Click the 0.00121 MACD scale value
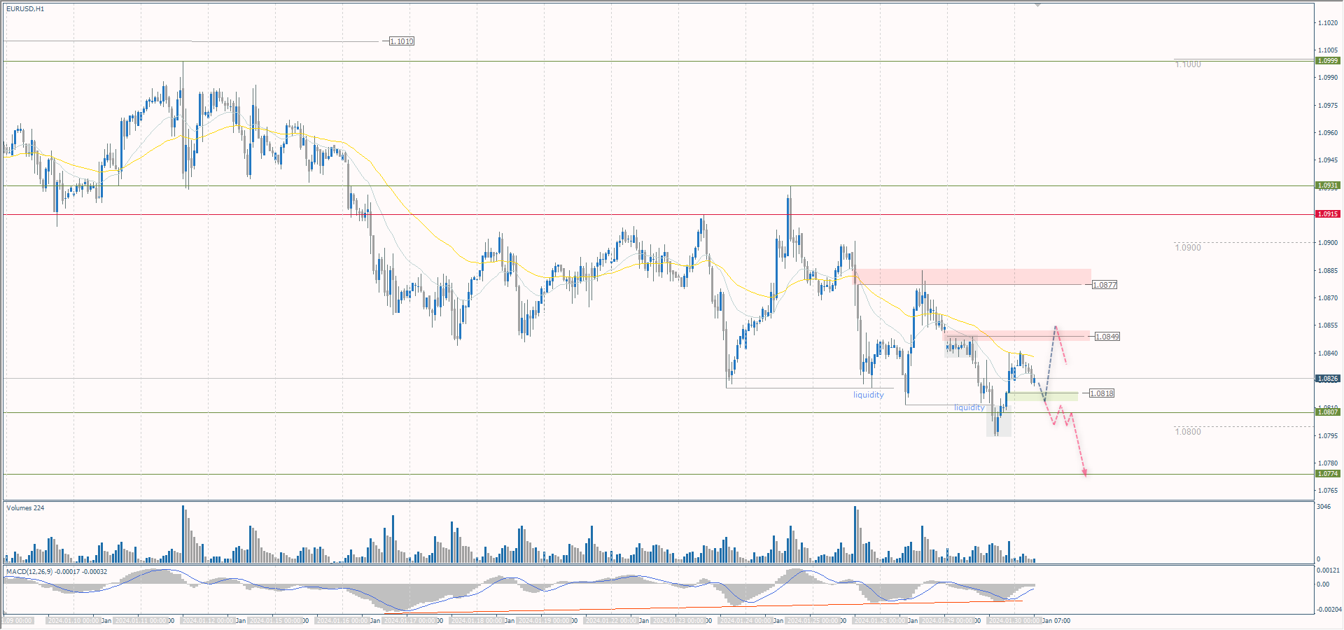The image size is (1344, 630). (x=1329, y=570)
